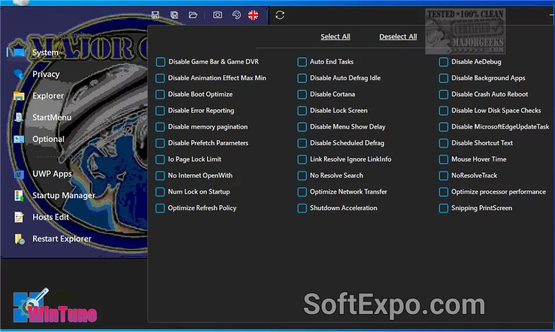This screenshot has height=332, width=555.
Task: Open the theme palette icon
Action: [x=237, y=15]
